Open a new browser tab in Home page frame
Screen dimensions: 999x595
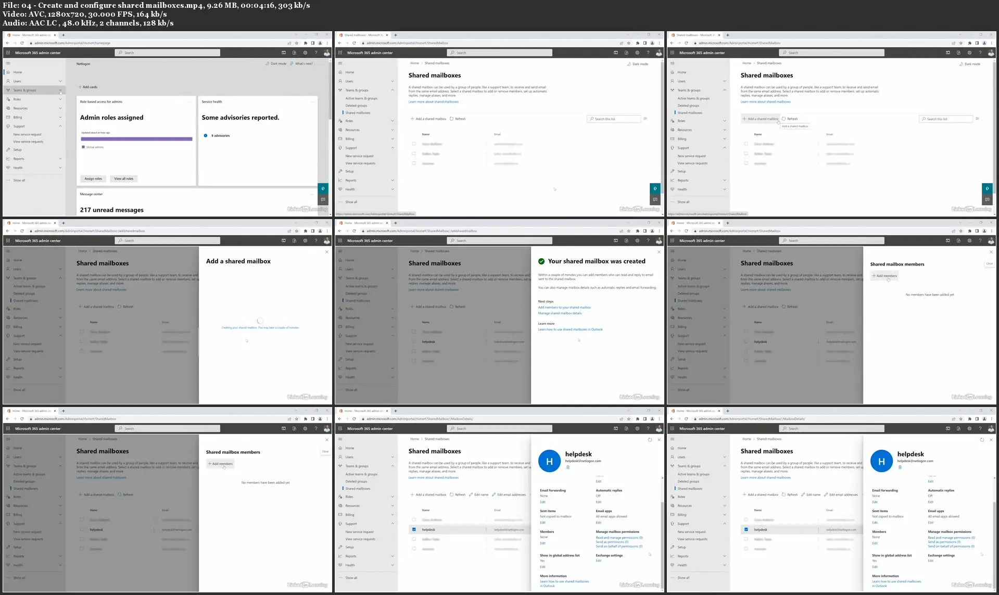[x=63, y=35]
